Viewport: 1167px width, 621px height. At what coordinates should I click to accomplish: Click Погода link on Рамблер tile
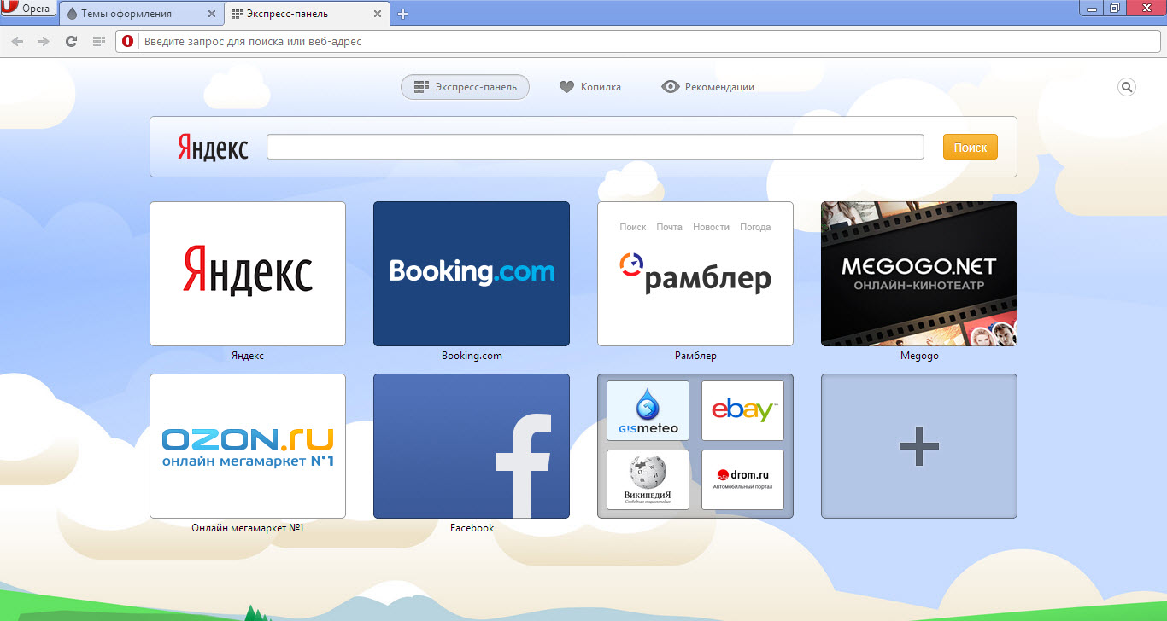point(755,227)
